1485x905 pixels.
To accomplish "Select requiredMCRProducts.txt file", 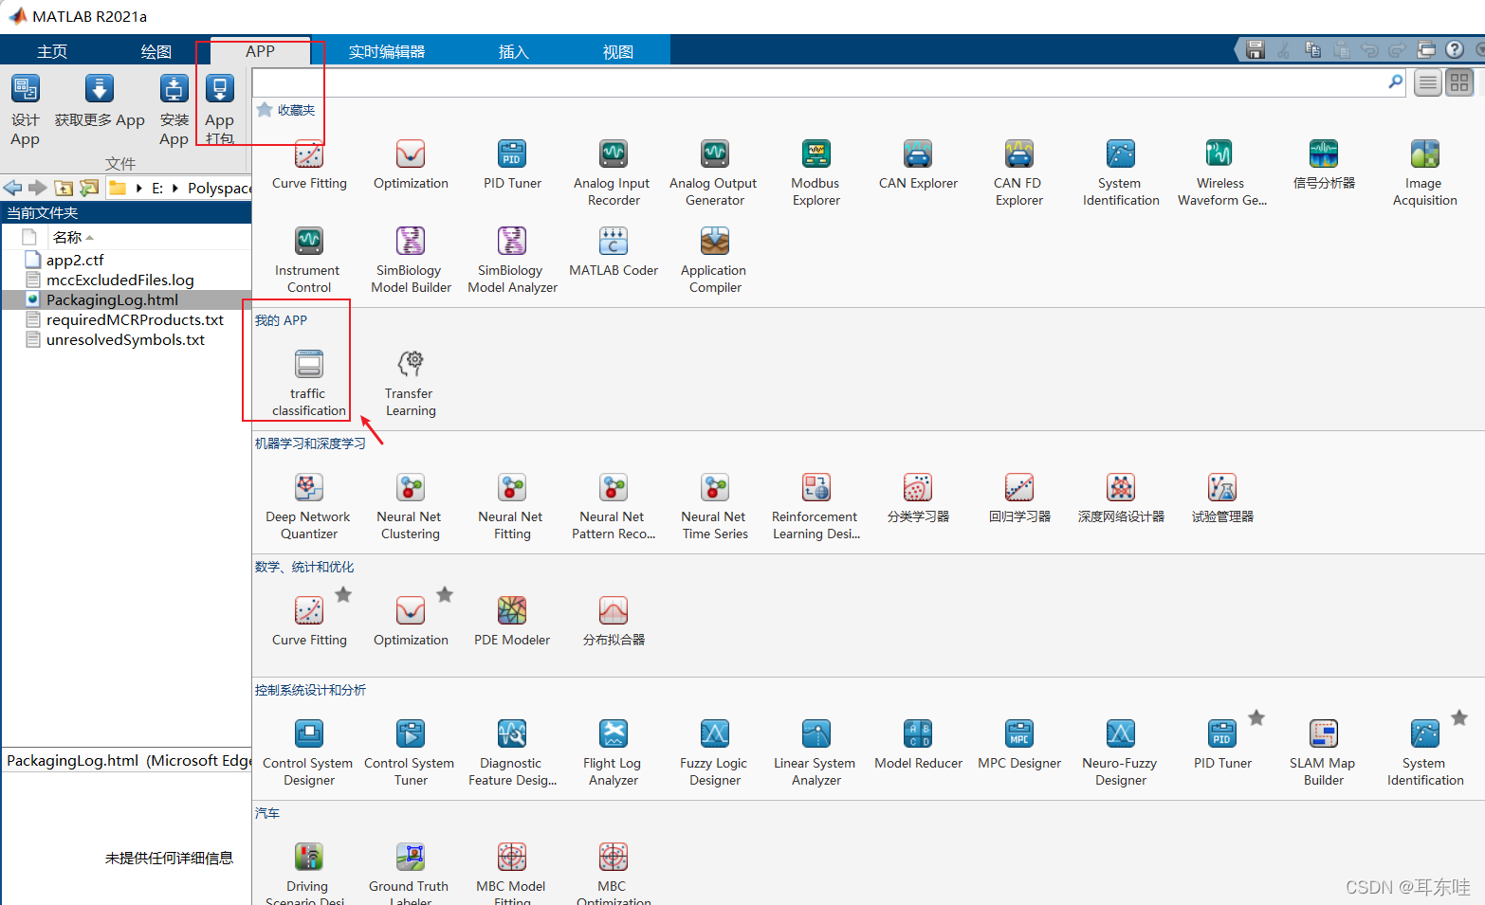I will pos(135,319).
